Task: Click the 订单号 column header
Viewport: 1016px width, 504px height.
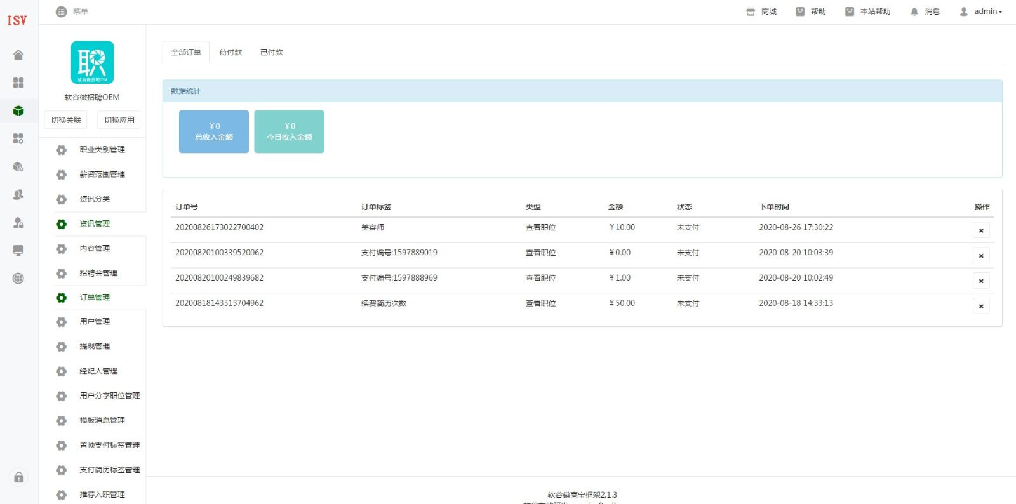Action: tap(187, 207)
